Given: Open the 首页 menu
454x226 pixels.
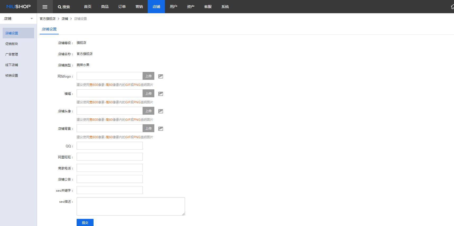Looking at the screenshot, I should [88, 7].
